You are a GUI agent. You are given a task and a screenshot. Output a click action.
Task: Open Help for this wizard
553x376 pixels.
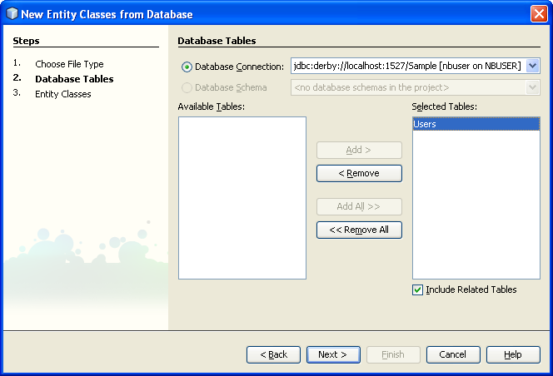click(513, 354)
